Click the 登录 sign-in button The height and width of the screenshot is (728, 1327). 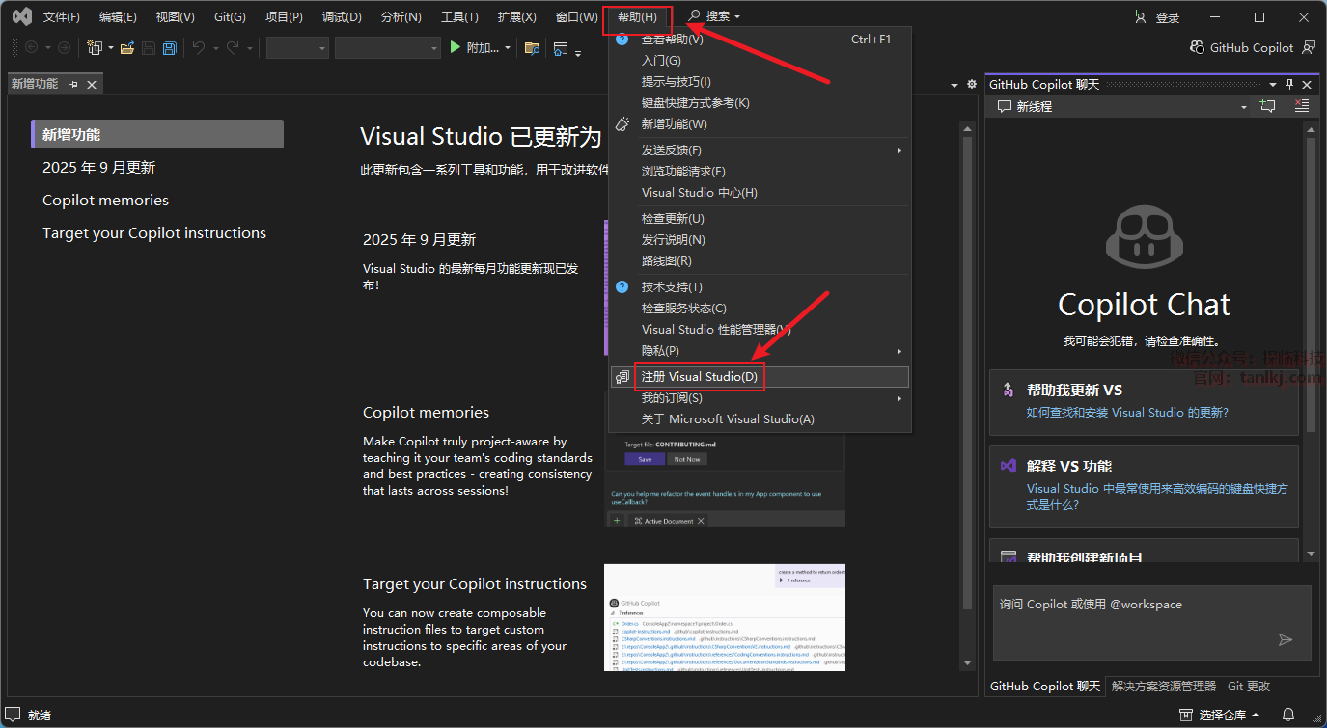(x=1157, y=17)
